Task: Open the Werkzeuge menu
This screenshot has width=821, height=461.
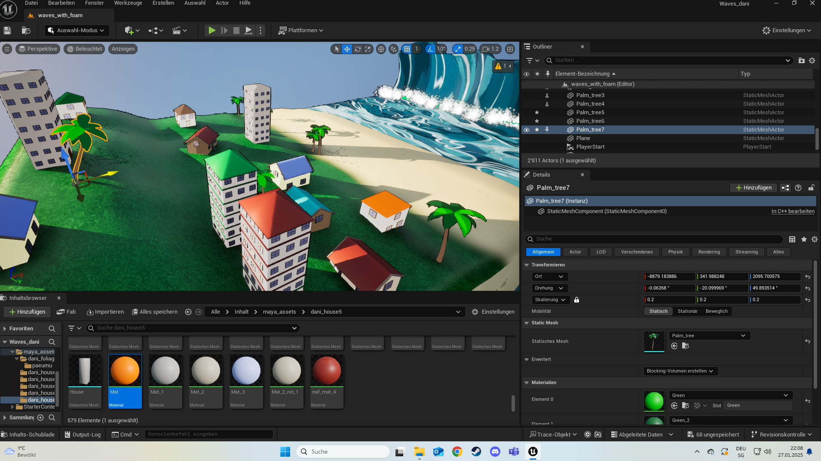Action: (128, 3)
